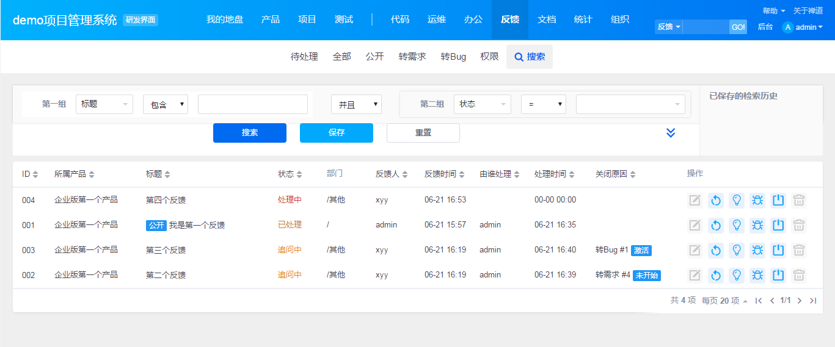Open the 每页 20 项 page size dropdown
This screenshot has height=347, width=835.
(724, 301)
